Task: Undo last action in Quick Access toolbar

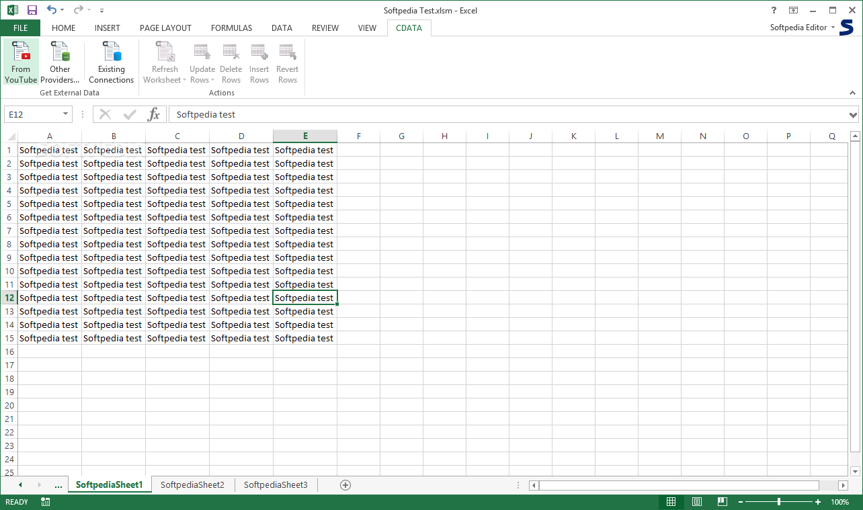Action: pyautogui.click(x=52, y=10)
